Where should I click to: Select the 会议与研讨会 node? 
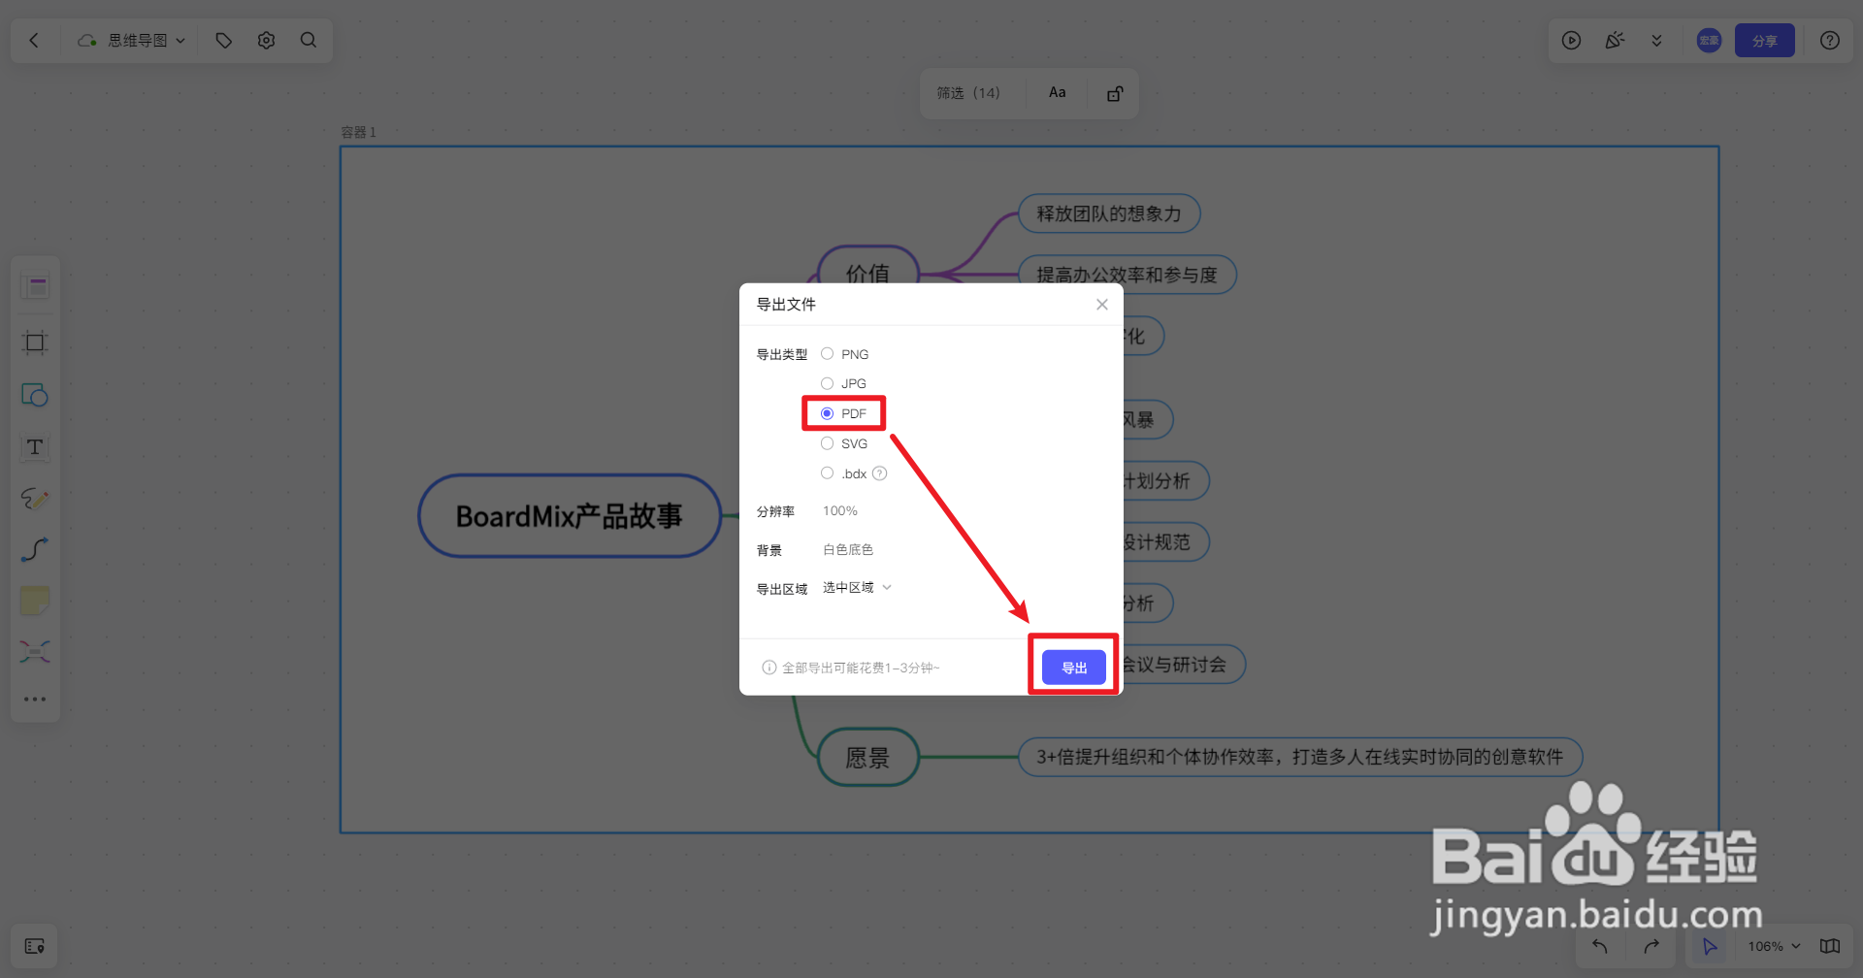(1183, 665)
